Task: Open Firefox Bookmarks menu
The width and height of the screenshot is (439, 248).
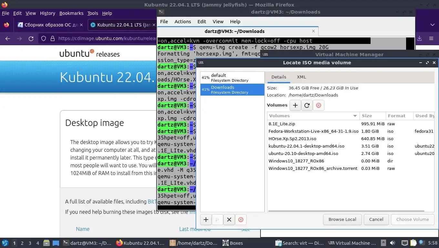Action: tap(71, 13)
